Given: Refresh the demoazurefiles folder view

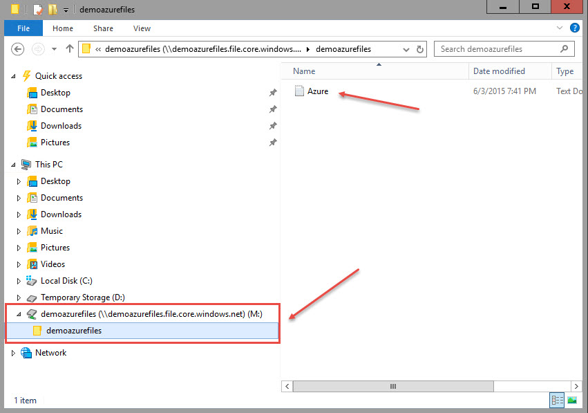Looking at the screenshot, I should click(x=420, y=49).
